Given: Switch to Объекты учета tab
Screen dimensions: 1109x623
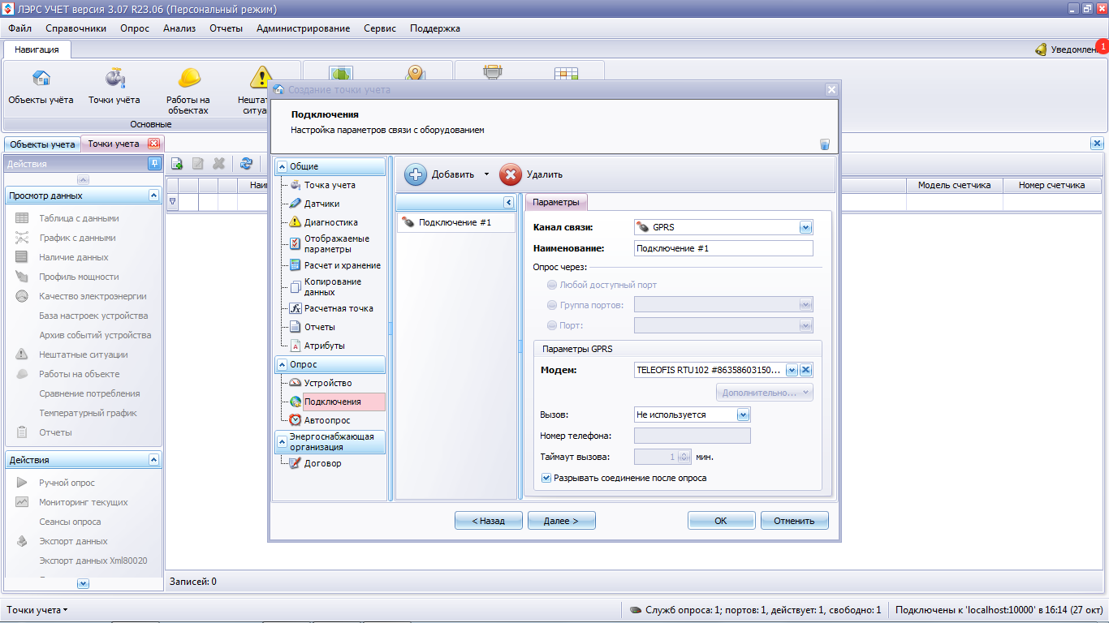Looking at the screenshot, I should (x=42, y=144).
